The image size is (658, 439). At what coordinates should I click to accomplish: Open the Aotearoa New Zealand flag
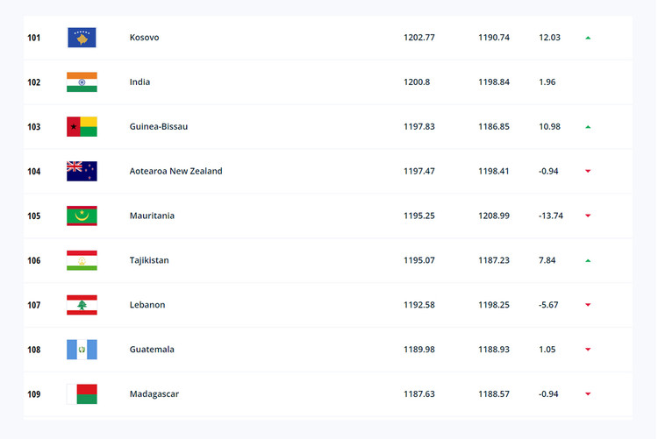pyautogui.click(x=82, y=171)
